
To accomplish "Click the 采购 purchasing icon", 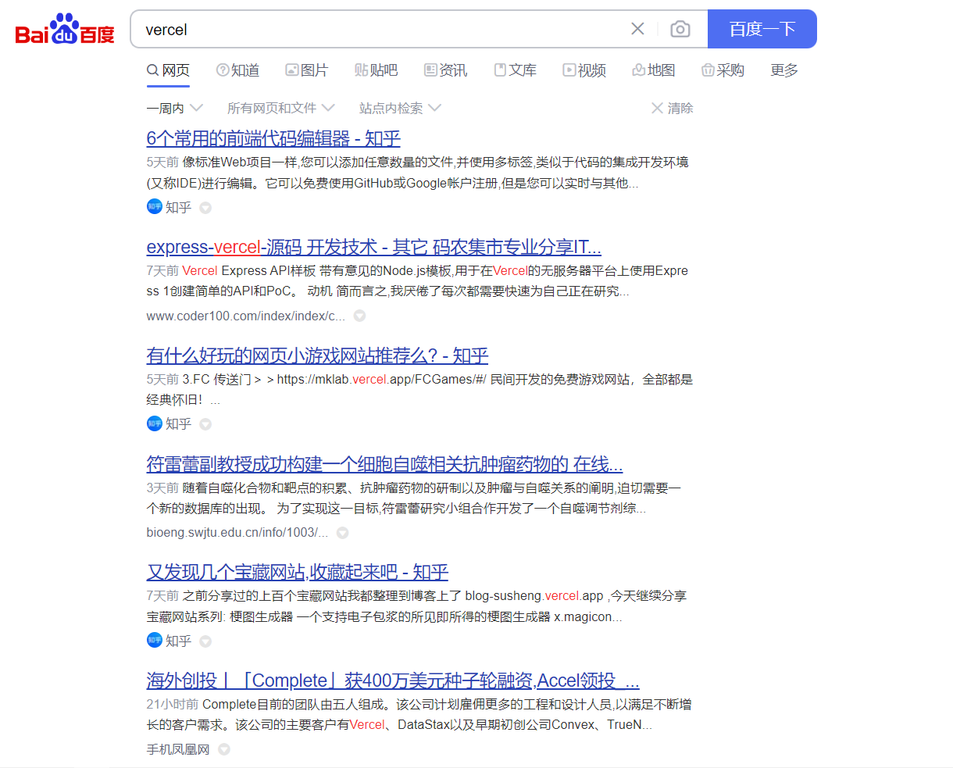I will [708, 70].
